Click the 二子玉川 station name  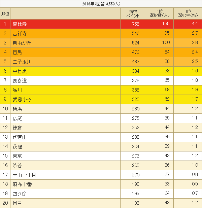tap(22, 62)
